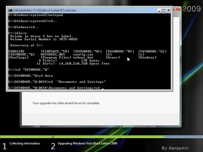Select the 'notepad' command line text

(56, 15)
